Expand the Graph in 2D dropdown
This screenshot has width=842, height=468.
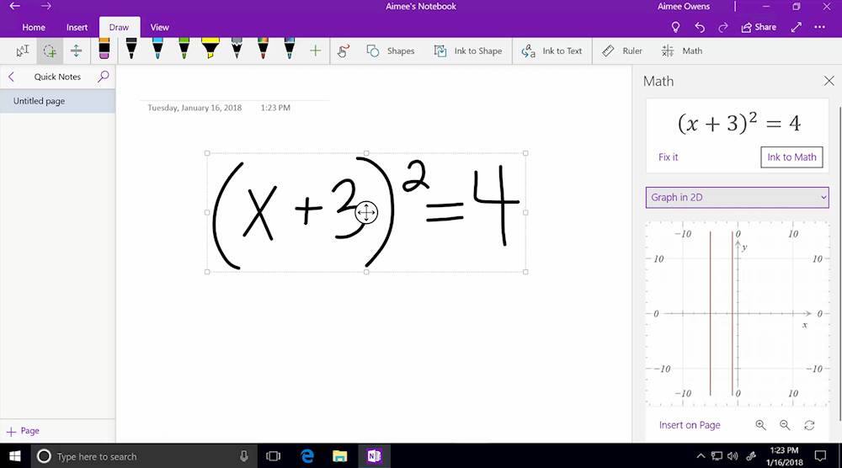(738, 198)
